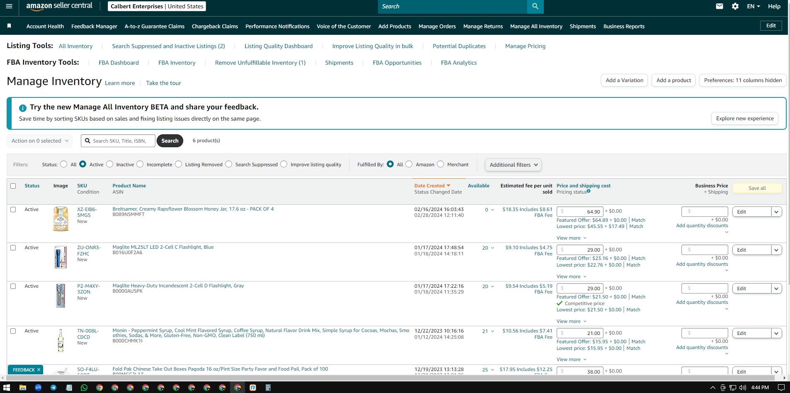Check the TN-008L-CDCD row checkbox
Image resolution: width=790 pixels, height=393 pixels.
(13, 331)
